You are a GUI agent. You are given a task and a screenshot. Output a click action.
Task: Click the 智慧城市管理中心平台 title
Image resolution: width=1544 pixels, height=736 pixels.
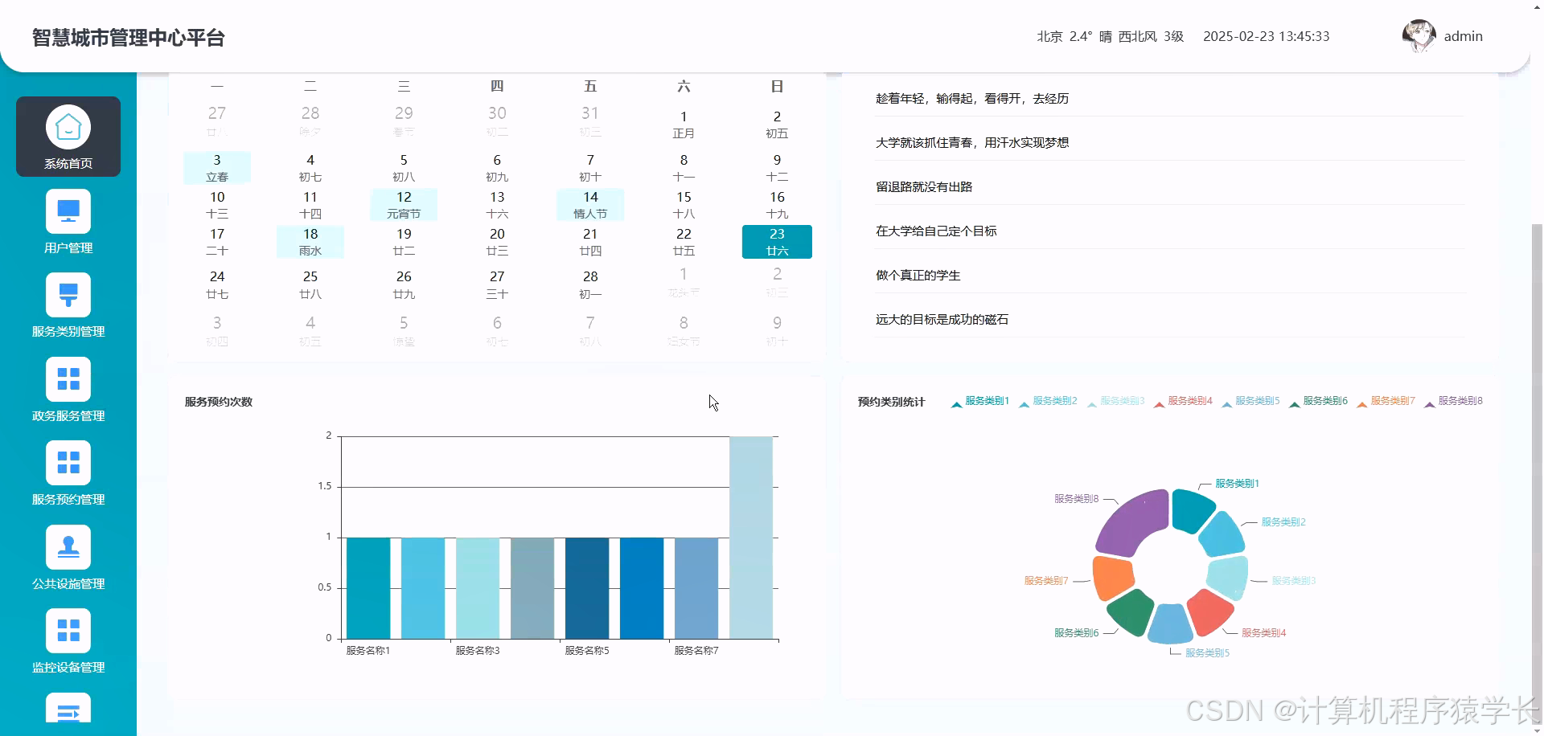[129, 38]
